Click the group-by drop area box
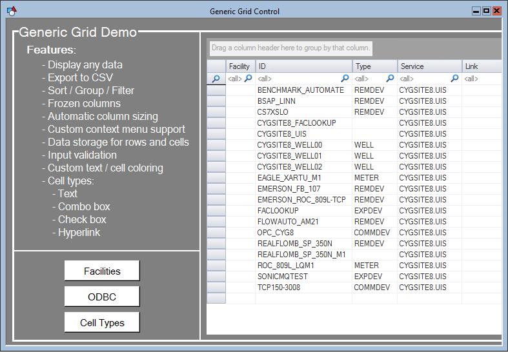The image size is (508, 352). point(291,48)
